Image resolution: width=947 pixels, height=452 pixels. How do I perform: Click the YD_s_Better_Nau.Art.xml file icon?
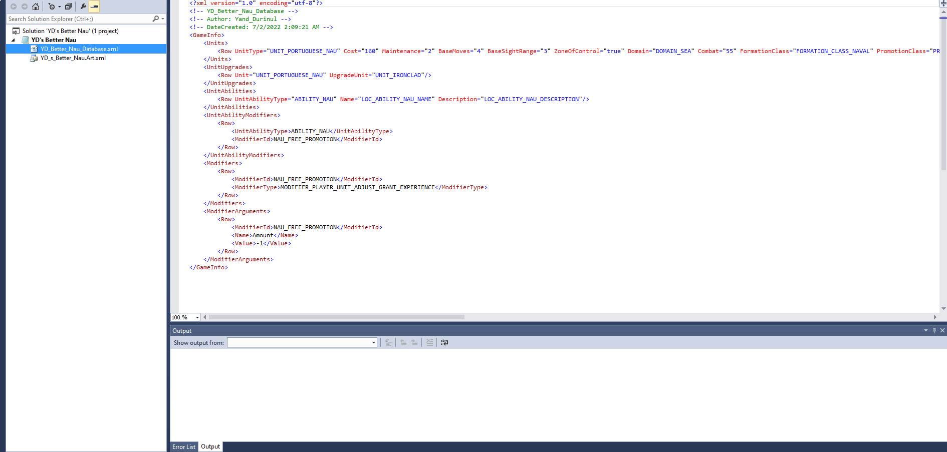coord(34,58)
